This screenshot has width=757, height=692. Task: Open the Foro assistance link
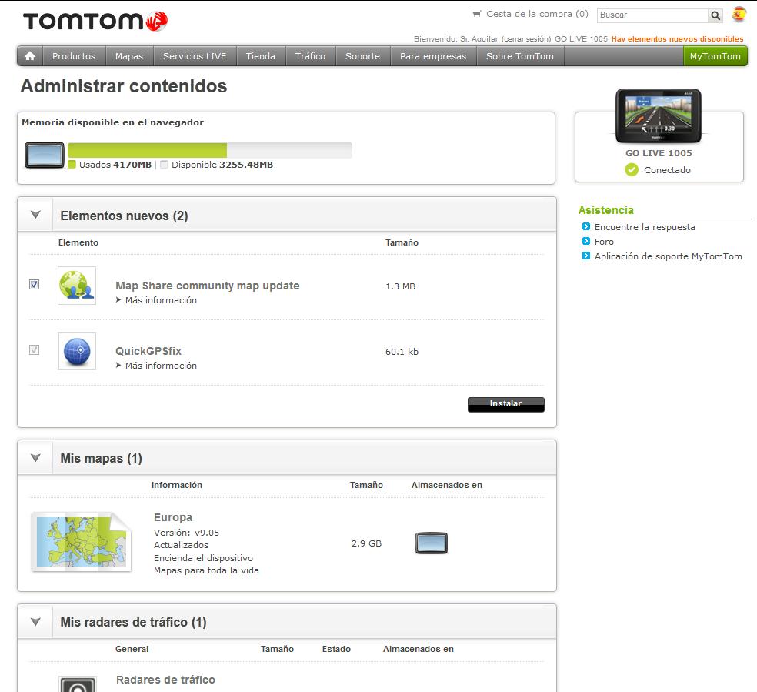click(604, 242)
